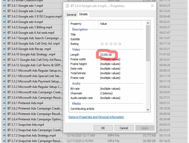Screen dimensions: 189x143
Task: Click the document icon in Properties title bar
Action: (68, 6)
